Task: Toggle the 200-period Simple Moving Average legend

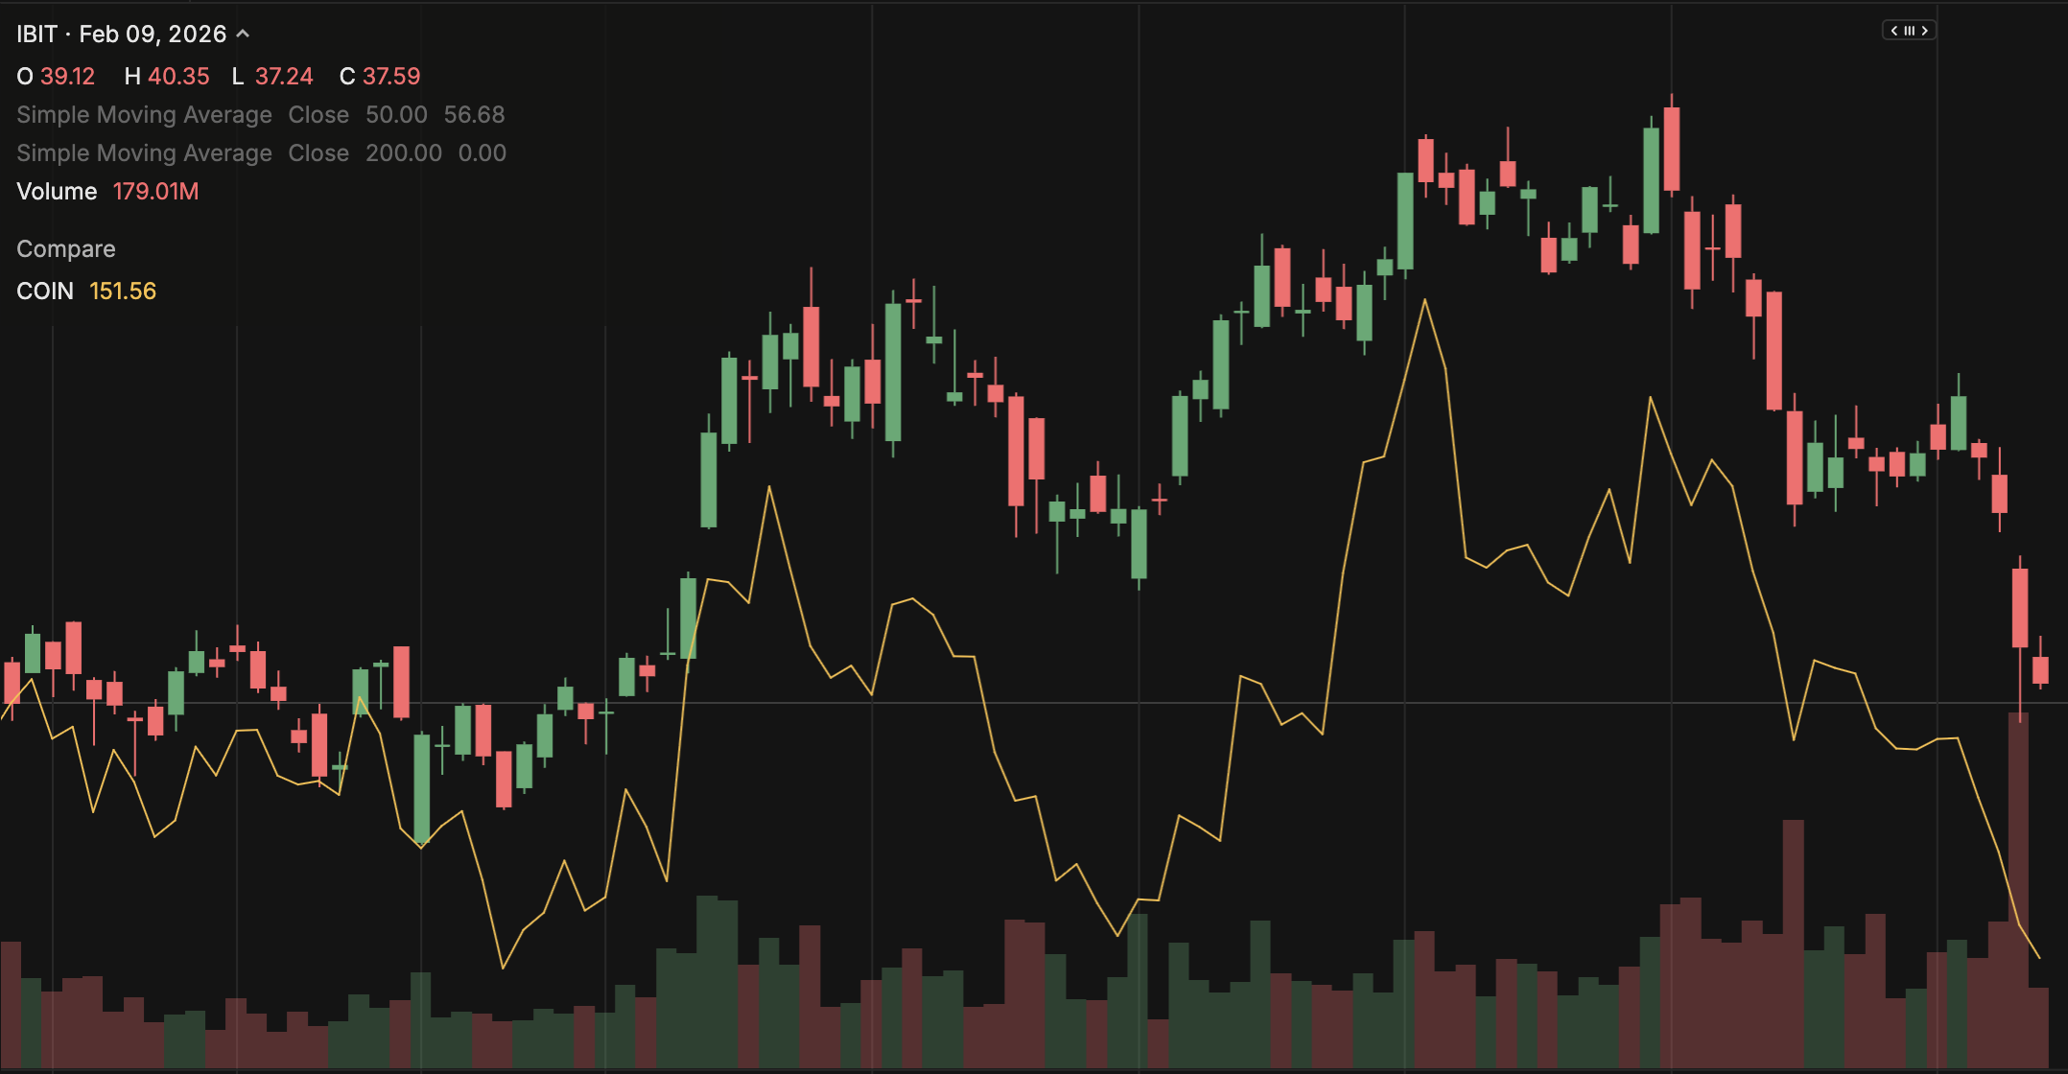Action: tap(144, 153)
